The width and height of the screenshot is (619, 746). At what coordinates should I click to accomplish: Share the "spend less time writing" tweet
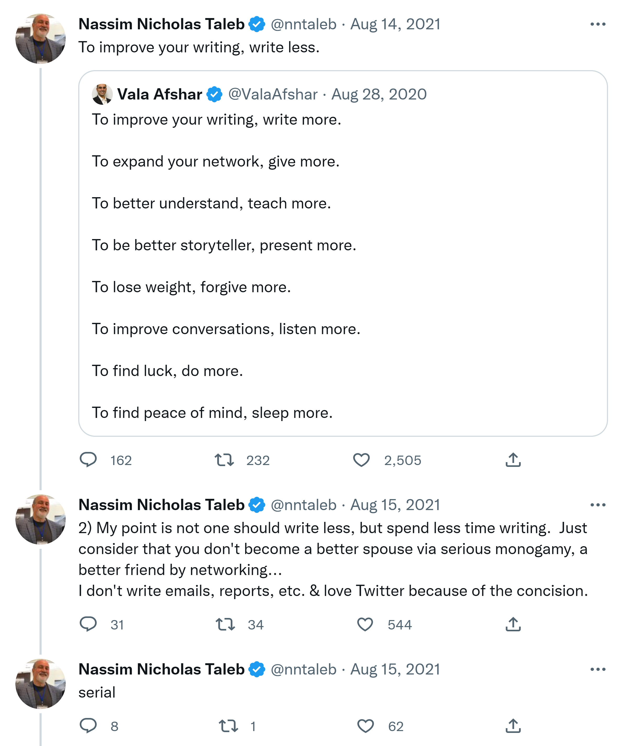[x=513, y=624]
